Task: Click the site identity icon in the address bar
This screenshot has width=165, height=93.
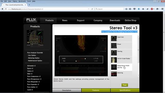Action: (6, 9)
